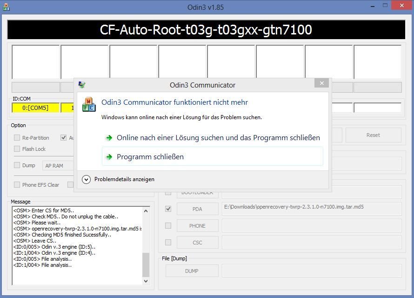Open the AP RAM dump dropdown
Viewport: 414px width, 298px height.
click(58, 166)
